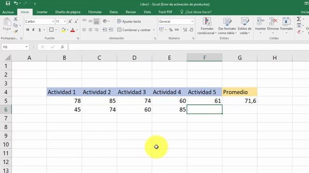Open Estilos de celda gallery
Screen dimensions: 309x173
pos(245,26)
